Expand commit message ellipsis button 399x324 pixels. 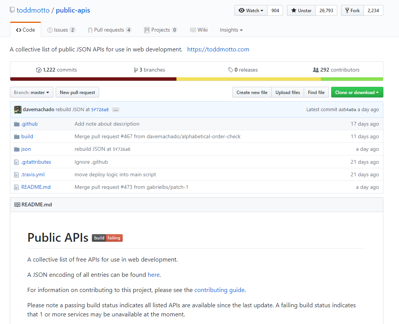click(116, 110)
